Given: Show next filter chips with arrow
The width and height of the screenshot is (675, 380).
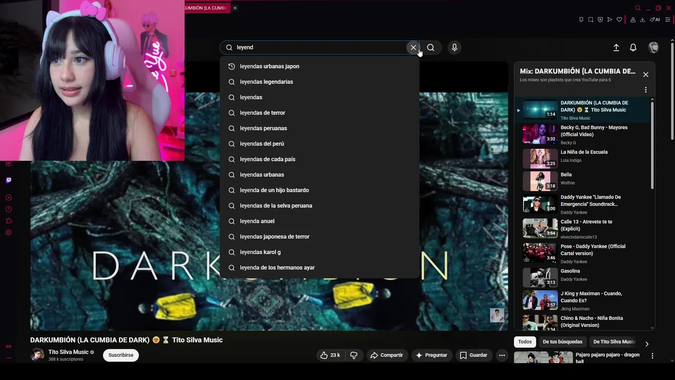Looking at the screenshot, I should click(x=647, y=344).
